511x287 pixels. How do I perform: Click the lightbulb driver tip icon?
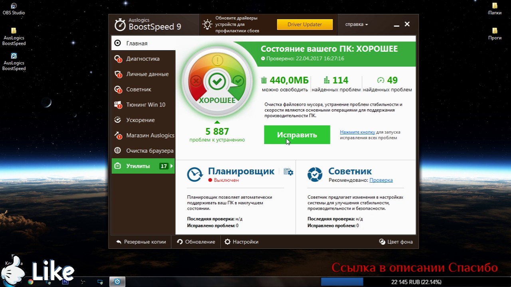tap(207, 24)
